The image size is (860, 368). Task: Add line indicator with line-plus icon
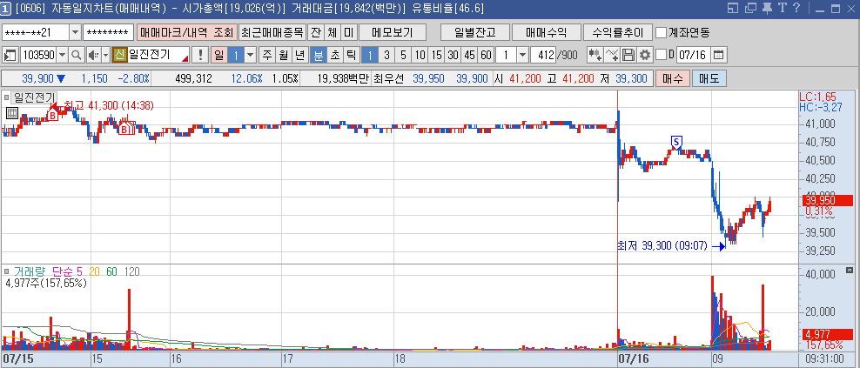[612, 55]
